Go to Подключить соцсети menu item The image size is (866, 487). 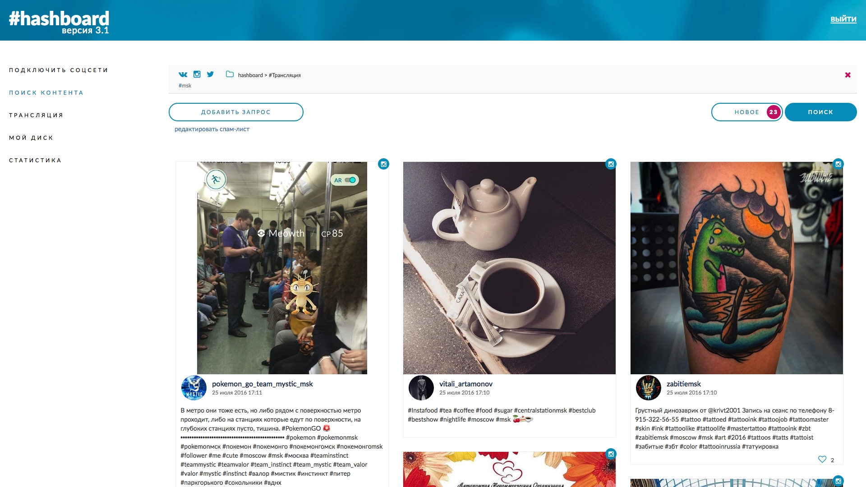(x=59, y=70)
